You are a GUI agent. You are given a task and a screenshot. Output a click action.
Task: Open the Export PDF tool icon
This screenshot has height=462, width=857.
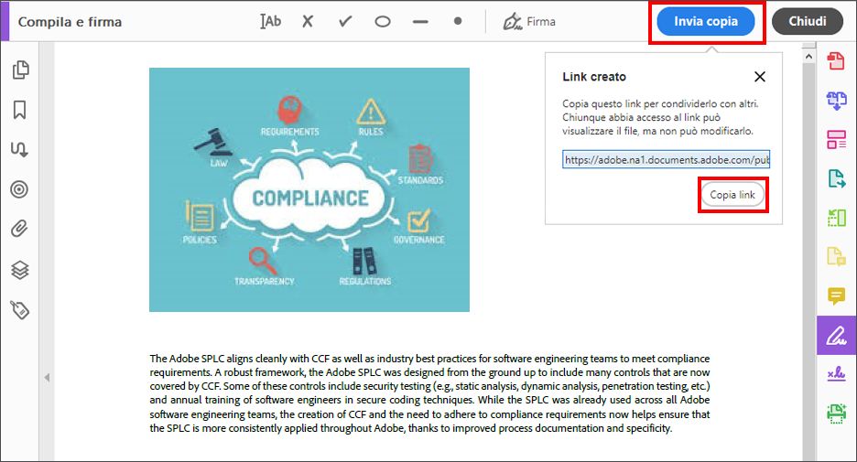click(836, 178)
